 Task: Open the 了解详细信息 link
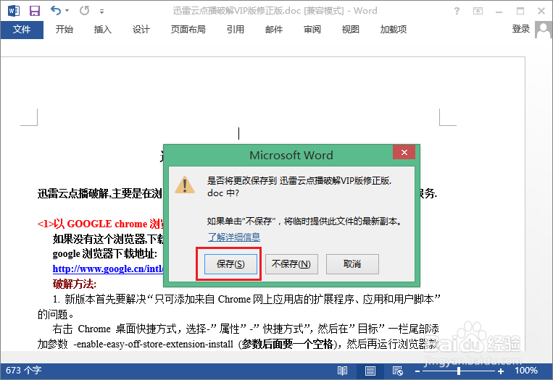pos(234,237)
